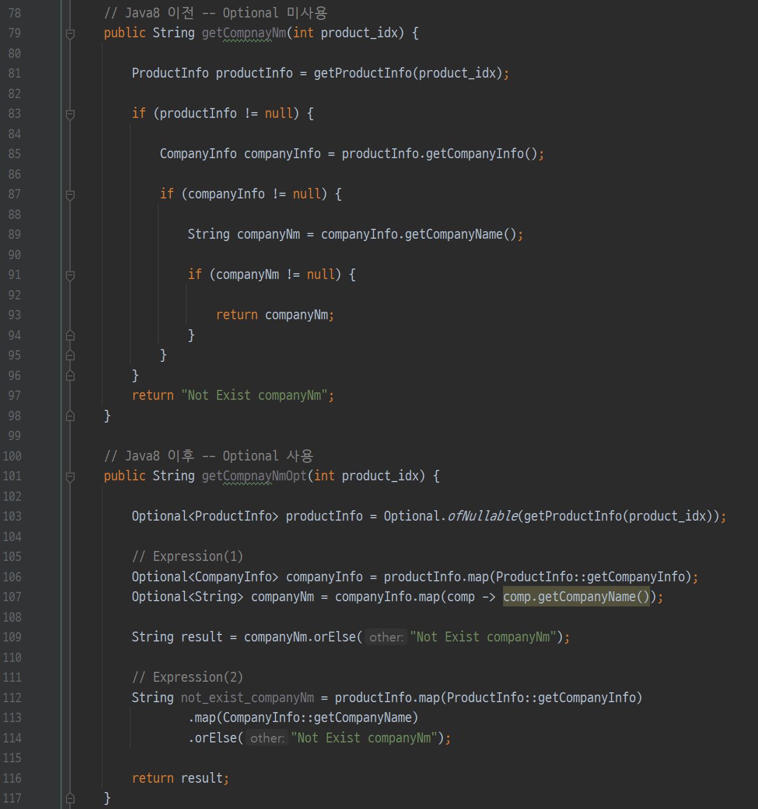Click 'return result;' on line 116

coord(180,778)
